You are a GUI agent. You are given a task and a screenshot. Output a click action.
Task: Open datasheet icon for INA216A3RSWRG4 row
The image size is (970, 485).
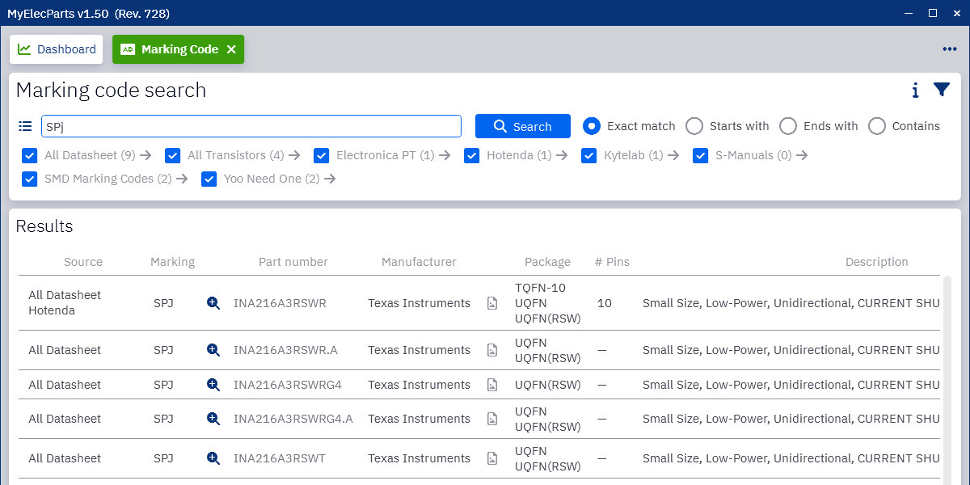492,385
